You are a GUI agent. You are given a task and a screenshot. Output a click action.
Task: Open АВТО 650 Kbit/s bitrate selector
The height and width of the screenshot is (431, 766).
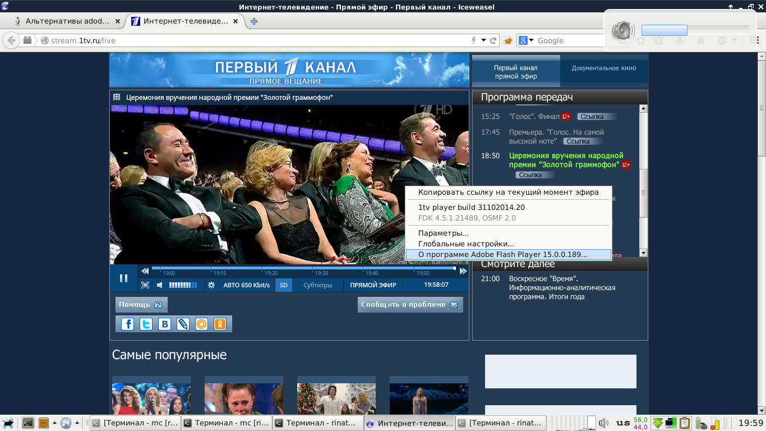point(246,285)
